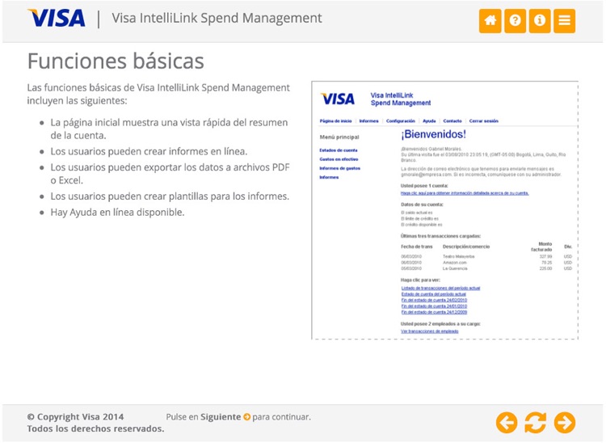Screen dimensions: 606x443
Task: Click the 'Teatro Malayerba' transaction row
Action: (486, 257)
